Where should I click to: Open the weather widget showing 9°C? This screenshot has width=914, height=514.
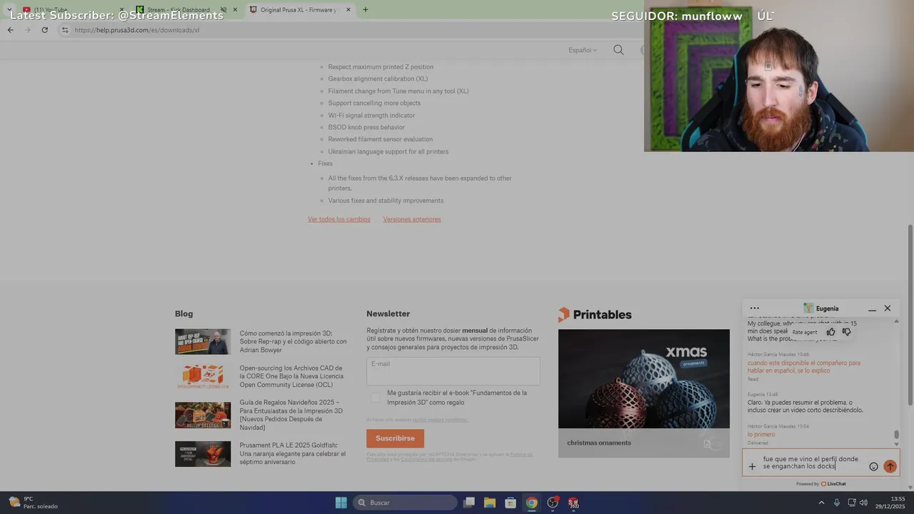32,503
